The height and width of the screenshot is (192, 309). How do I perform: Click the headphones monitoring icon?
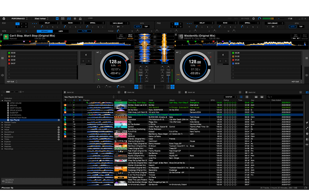click(x=98, y=87)
